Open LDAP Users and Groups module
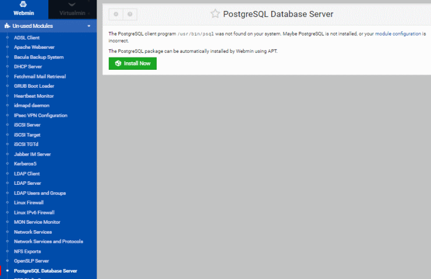 [40, 193]
